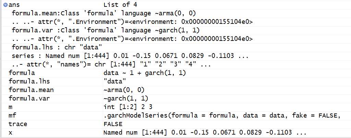The width and height of the screenshot is (351, 138).
Task: Select the mf variable row
Action: [175, 116]
